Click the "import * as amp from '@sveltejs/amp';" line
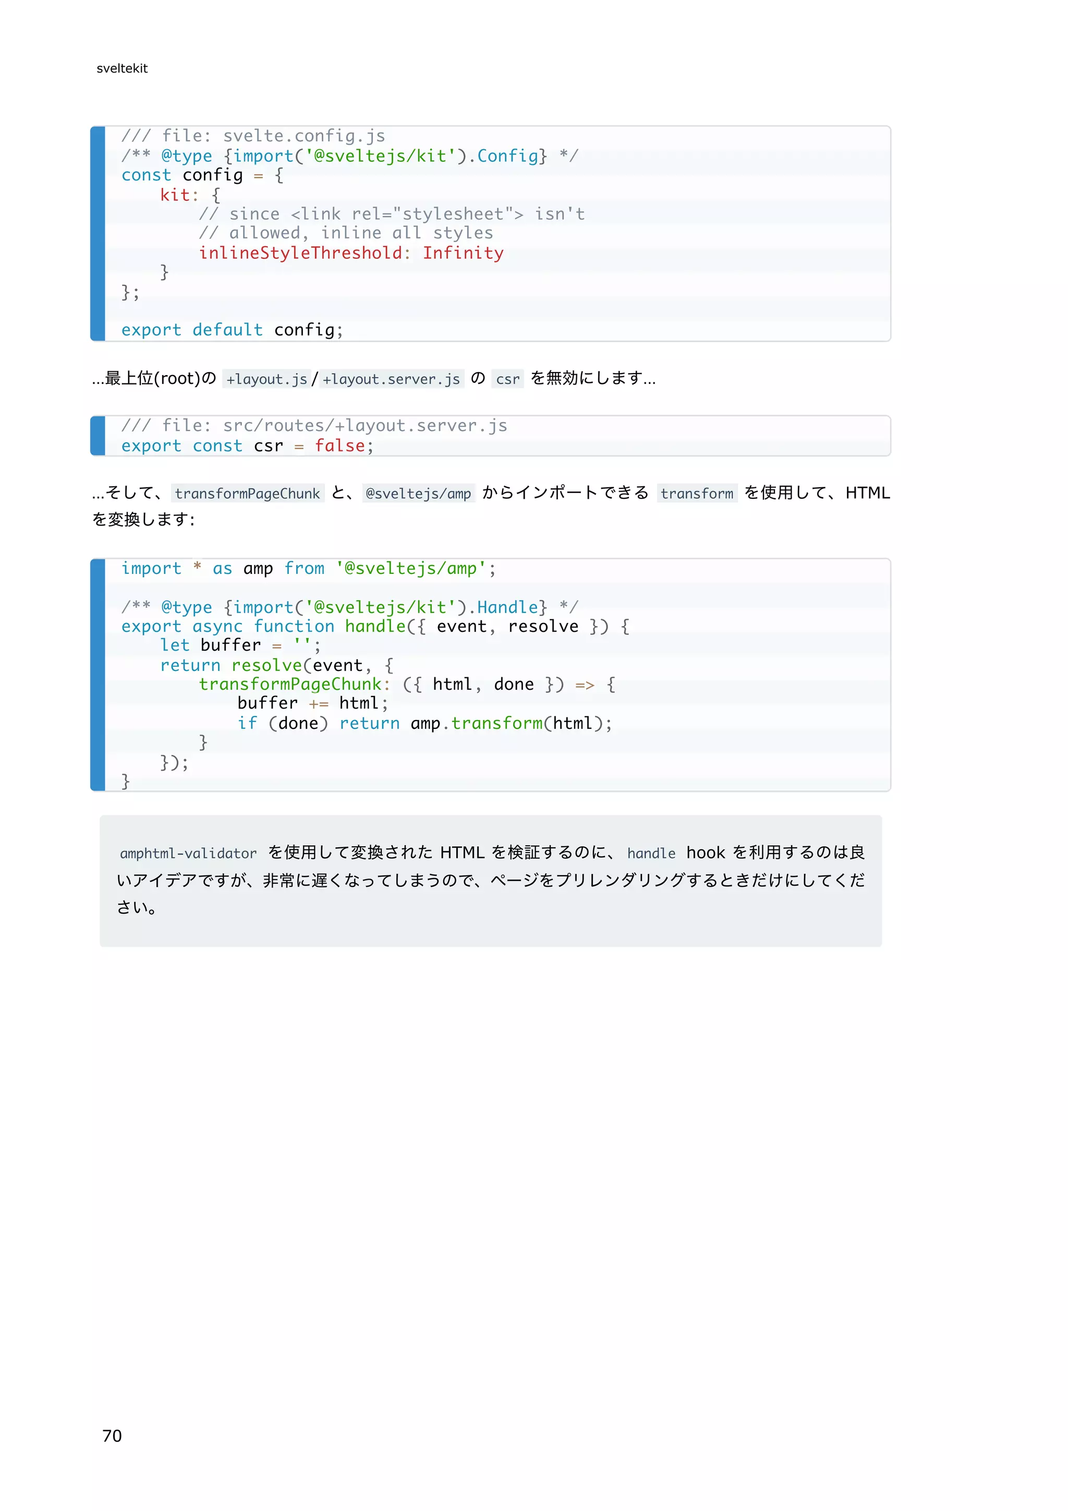Image resolution: width=1068 pixels, height=1511 pixels. click(308, 568)
